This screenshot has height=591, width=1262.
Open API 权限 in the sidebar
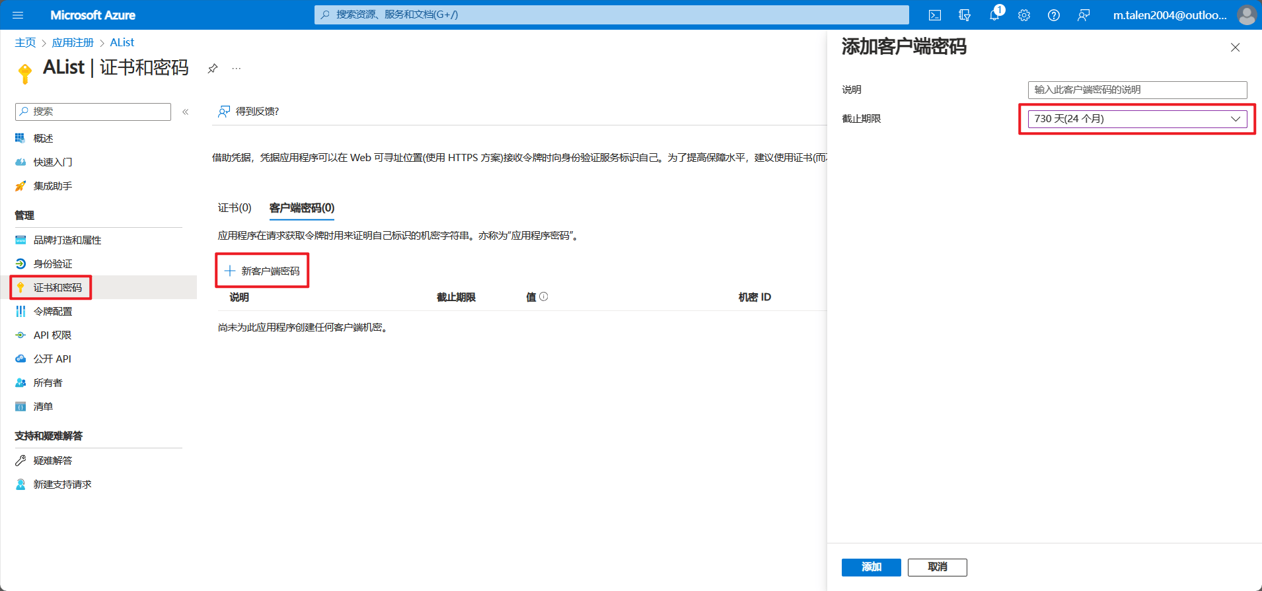tap(52, 335)
